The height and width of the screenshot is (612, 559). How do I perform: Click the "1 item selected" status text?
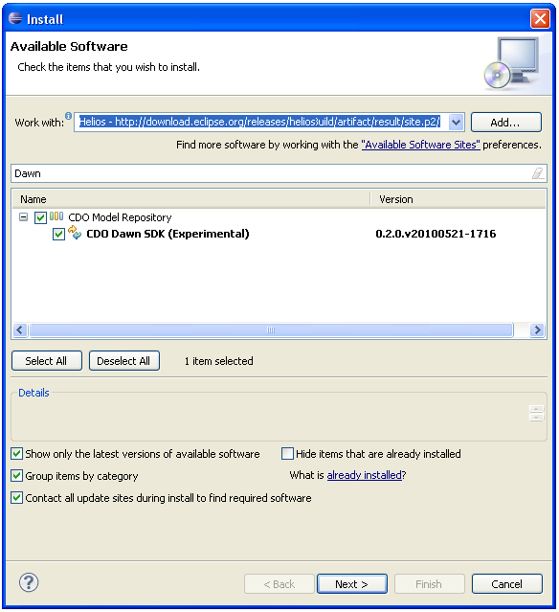[x=219, y=361]
